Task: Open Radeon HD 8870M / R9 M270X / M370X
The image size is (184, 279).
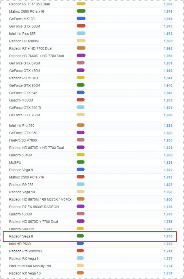Action: coord(41,200)
